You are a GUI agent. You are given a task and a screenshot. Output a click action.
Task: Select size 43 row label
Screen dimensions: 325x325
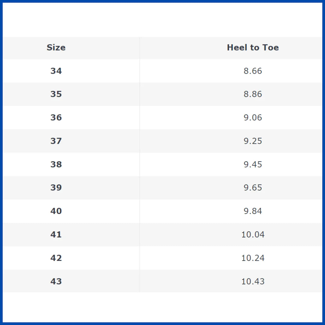56,281
